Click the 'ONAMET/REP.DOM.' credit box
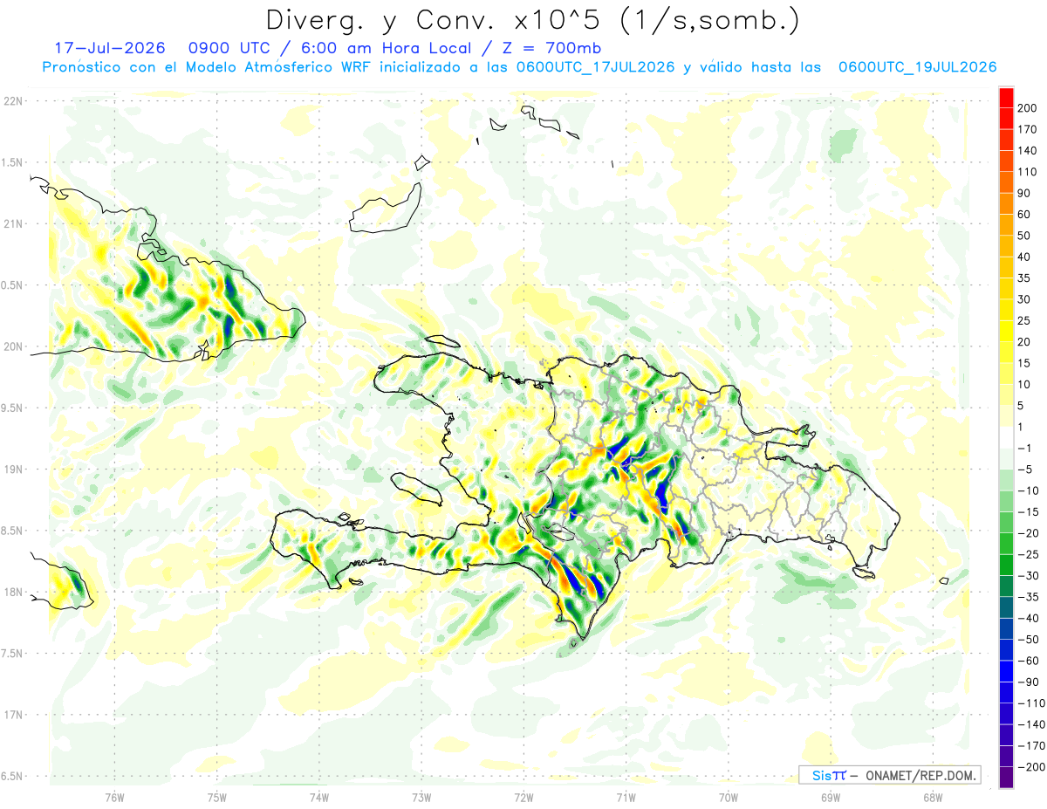Viewport: 1047px width, 809px height. tap(889, 775)
